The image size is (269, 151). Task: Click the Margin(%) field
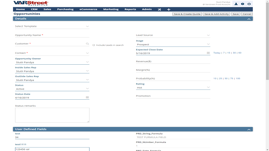[173, 70]
